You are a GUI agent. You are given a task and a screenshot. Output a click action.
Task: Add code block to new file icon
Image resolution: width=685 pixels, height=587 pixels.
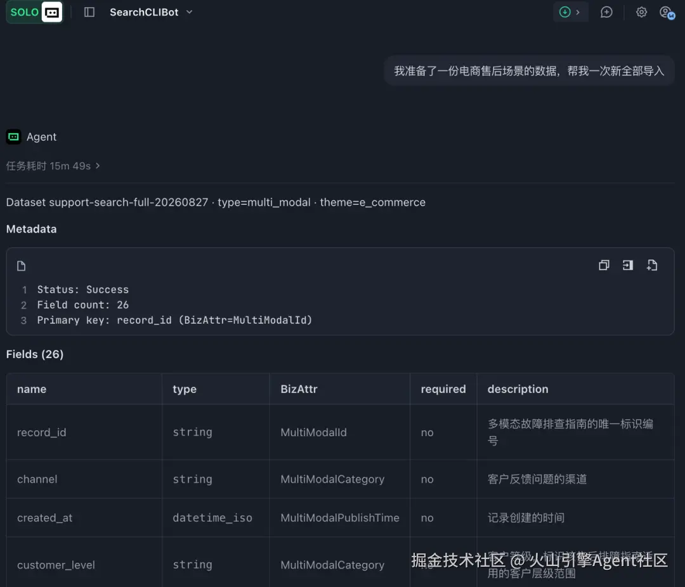tap(652, 265)
